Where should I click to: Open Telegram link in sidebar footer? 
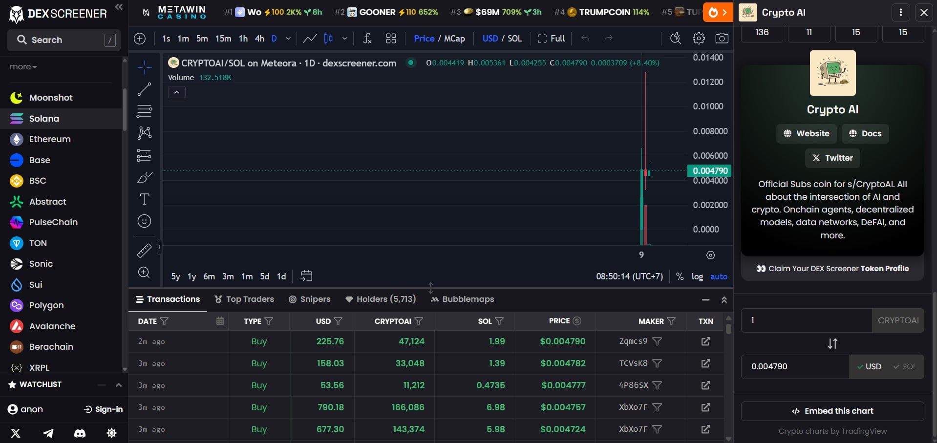48,433
